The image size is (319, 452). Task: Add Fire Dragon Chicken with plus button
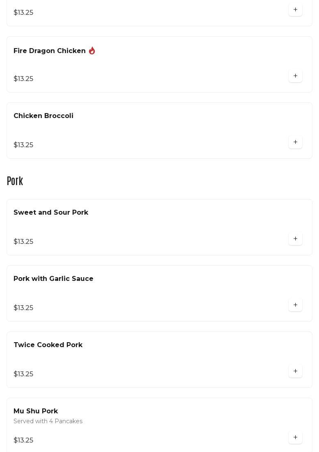pyautogui.click(x=295, y=76)
